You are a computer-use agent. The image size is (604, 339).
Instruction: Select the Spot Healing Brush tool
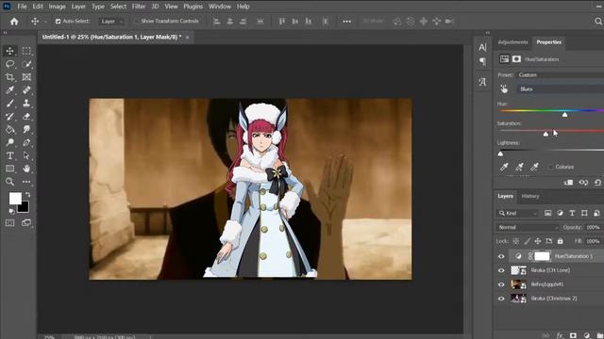(x=26, y=90)
